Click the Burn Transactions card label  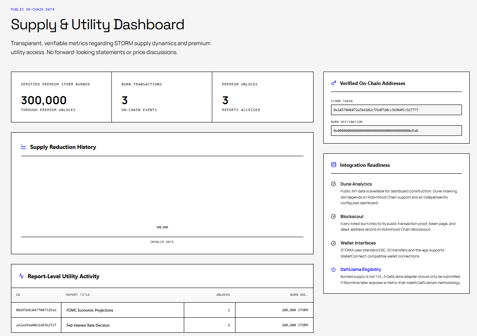[142, 84]
